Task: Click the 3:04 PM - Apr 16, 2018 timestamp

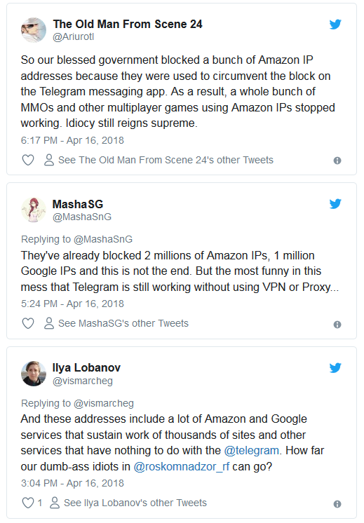Action: coord(72,483)
